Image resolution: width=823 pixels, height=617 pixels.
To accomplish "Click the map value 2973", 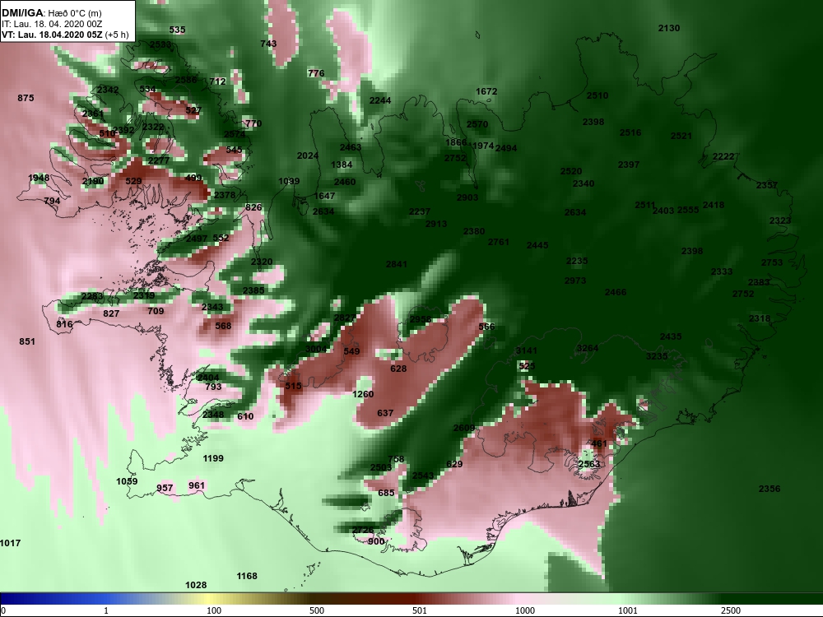I will coord(575,281).
